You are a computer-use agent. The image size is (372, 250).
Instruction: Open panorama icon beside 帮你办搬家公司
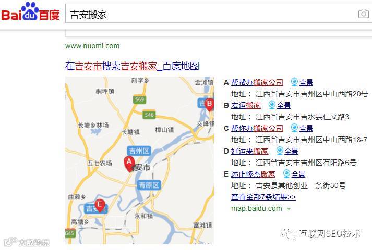[x=294, y=128]
